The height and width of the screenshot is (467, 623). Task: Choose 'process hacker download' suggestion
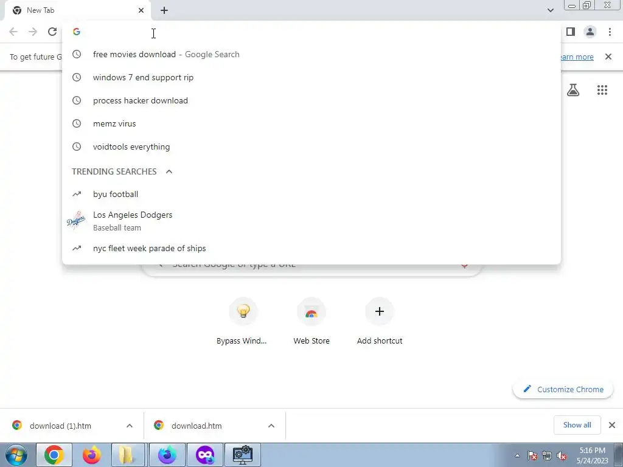[x=311, y=100]
